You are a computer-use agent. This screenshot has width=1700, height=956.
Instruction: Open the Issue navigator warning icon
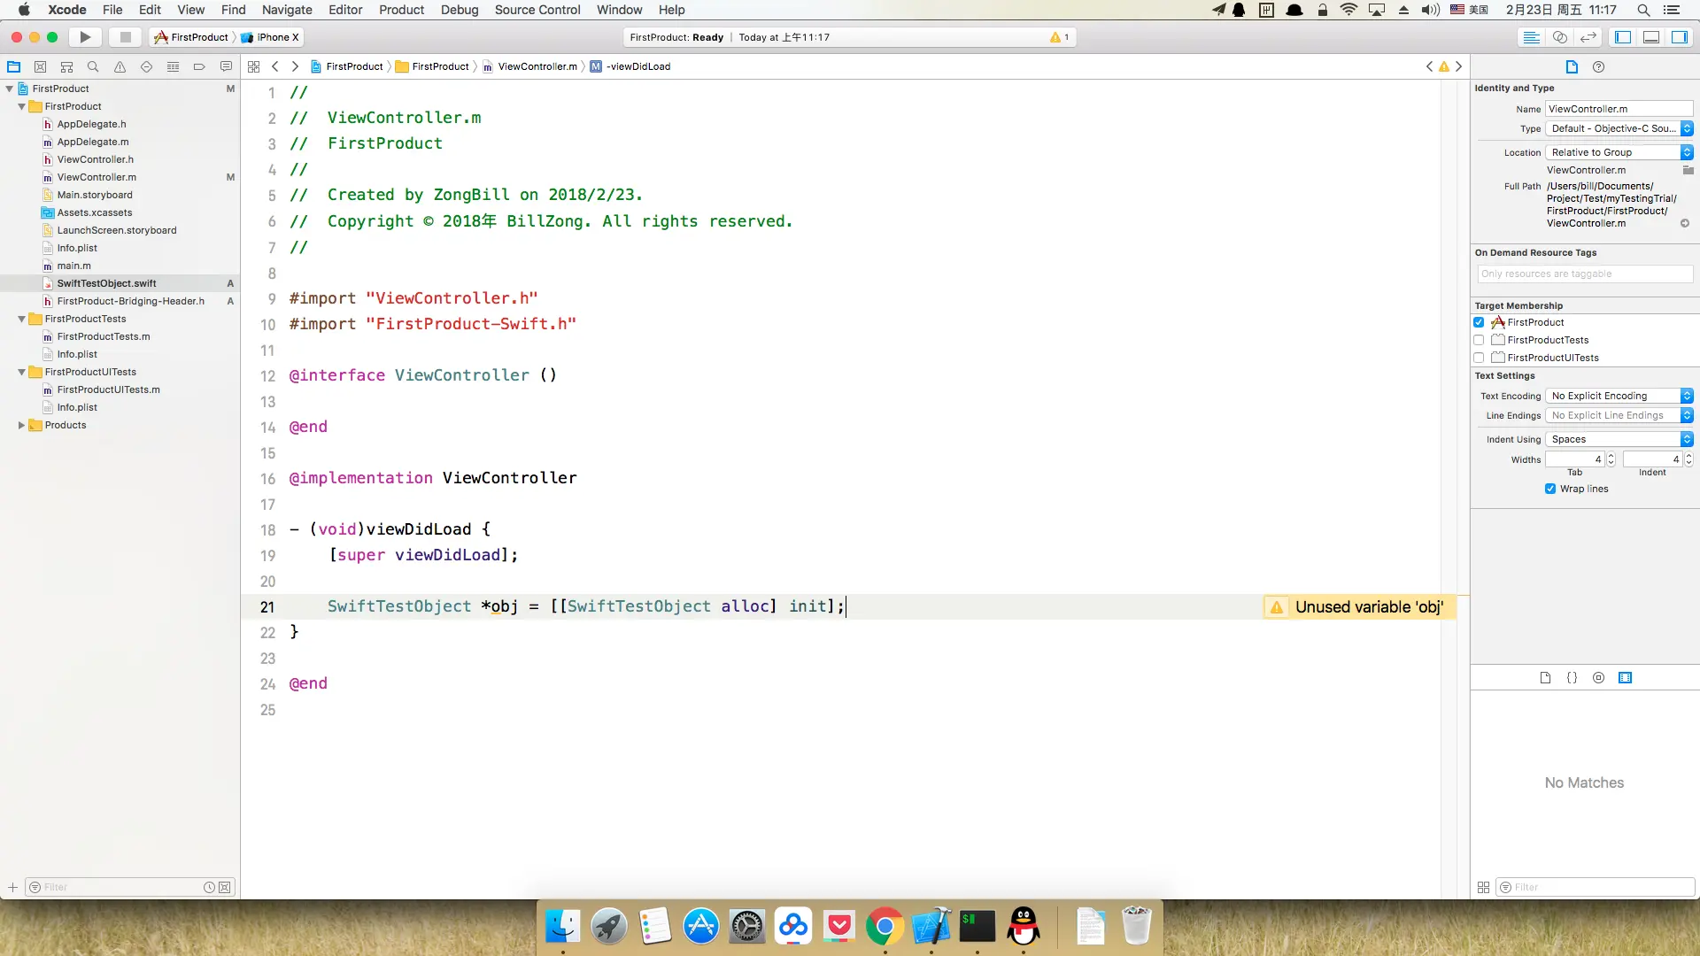coord(120,66)
